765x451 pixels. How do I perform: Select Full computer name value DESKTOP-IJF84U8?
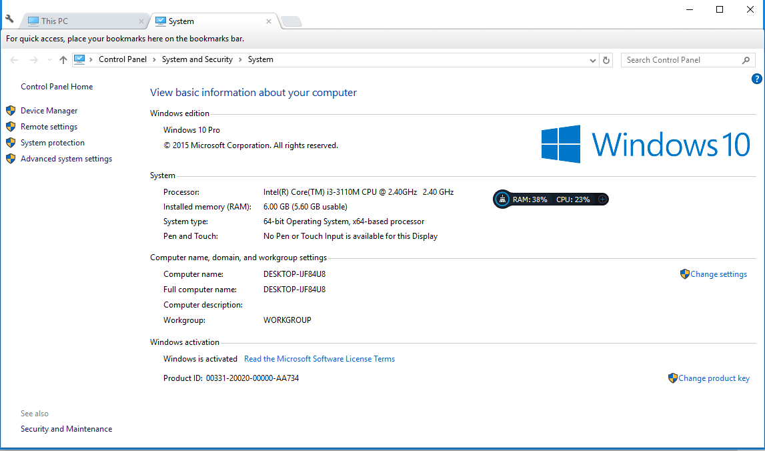click(x=295, y=290)
